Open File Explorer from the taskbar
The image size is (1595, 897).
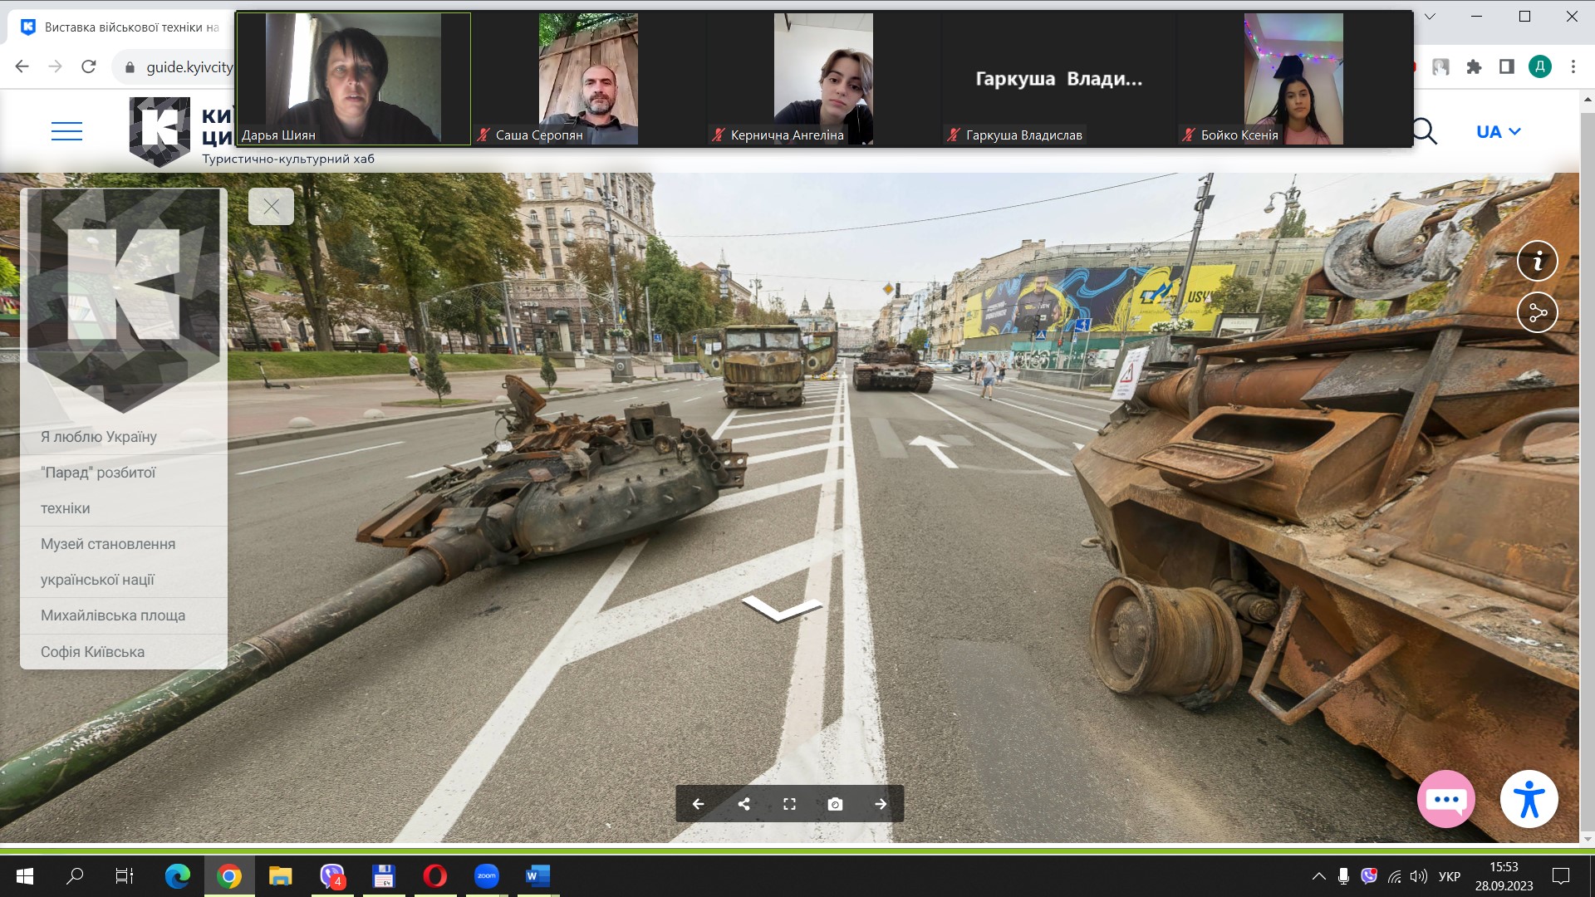pyautogui.click(x=280, y=875)
